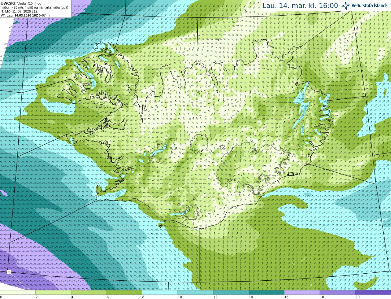Viewport: 391px width, 299px height.
Task: Pick the 16–18 m/s light purple legend swatch
Action: click(302, 293)
